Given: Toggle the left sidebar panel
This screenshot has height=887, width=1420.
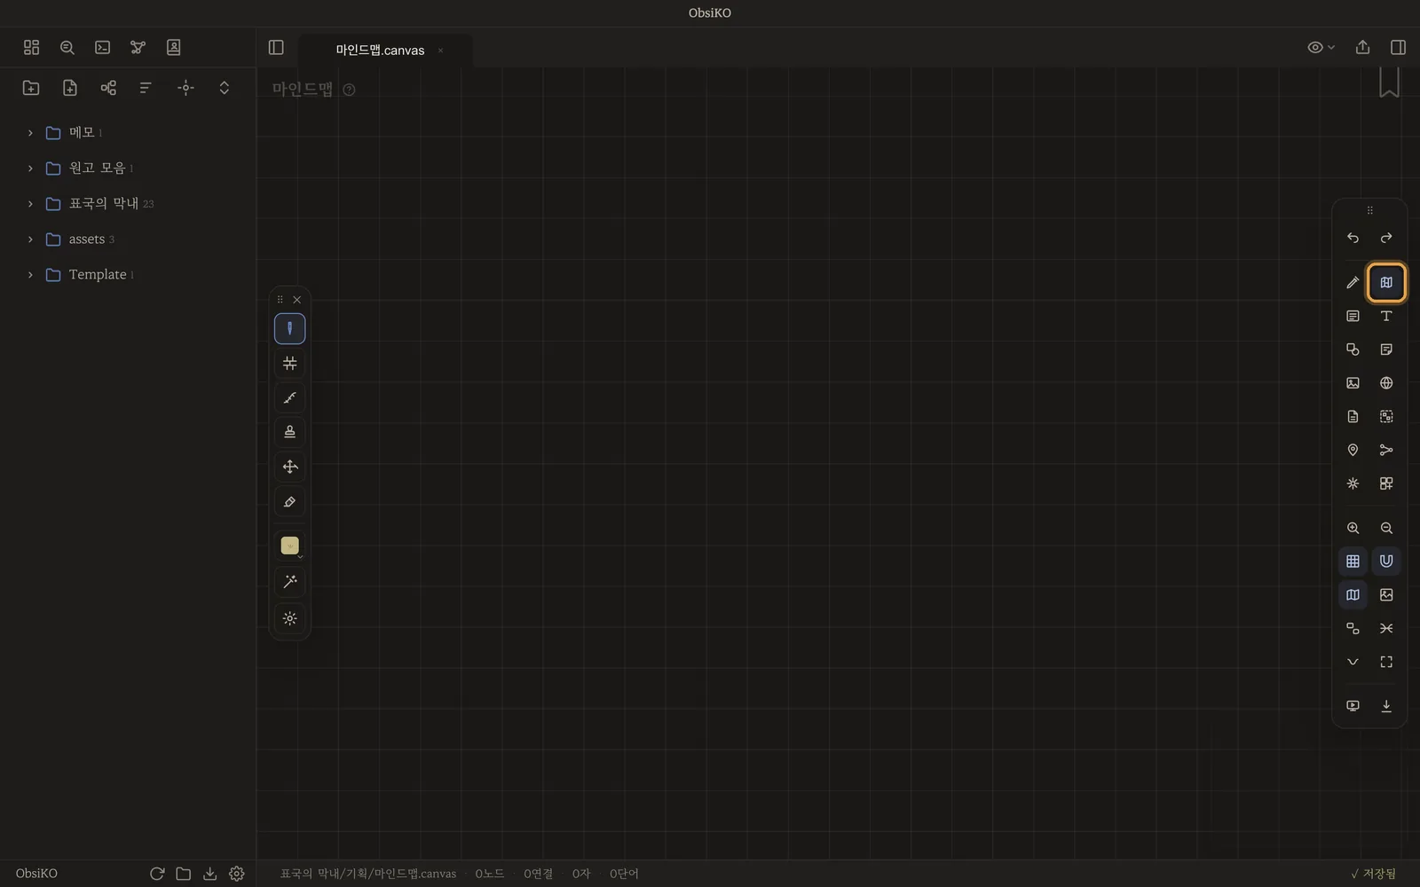Looking at the screenshot, I should click(276, 47).
